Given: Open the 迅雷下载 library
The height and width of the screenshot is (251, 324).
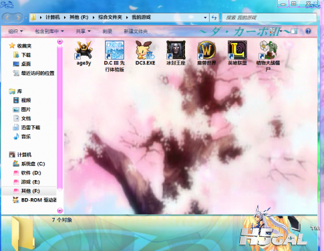Looking at the screenshot, I should tap(26, 127).
